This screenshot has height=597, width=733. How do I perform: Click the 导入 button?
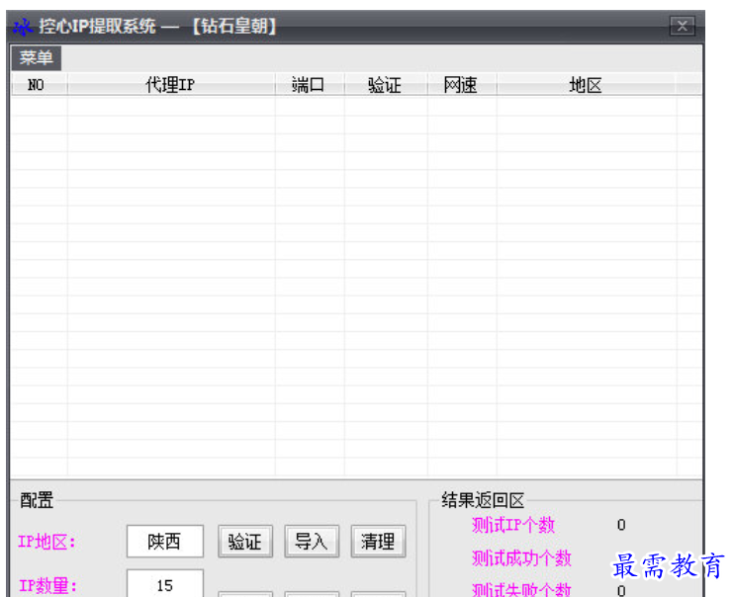(x=312, y=542)
